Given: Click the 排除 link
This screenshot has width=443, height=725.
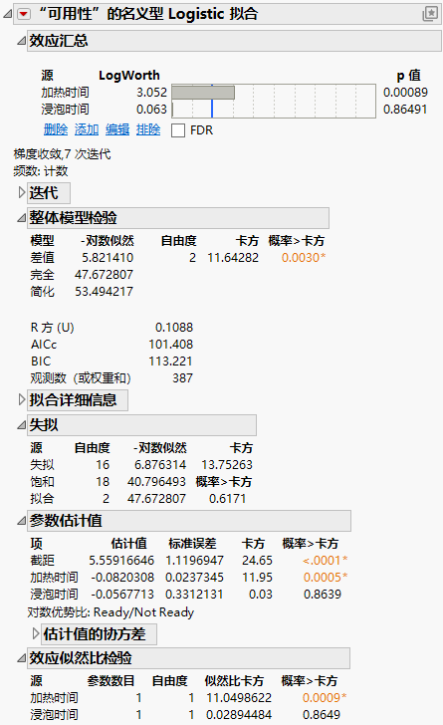Looking at the screenshot, I should pos(148,129).
